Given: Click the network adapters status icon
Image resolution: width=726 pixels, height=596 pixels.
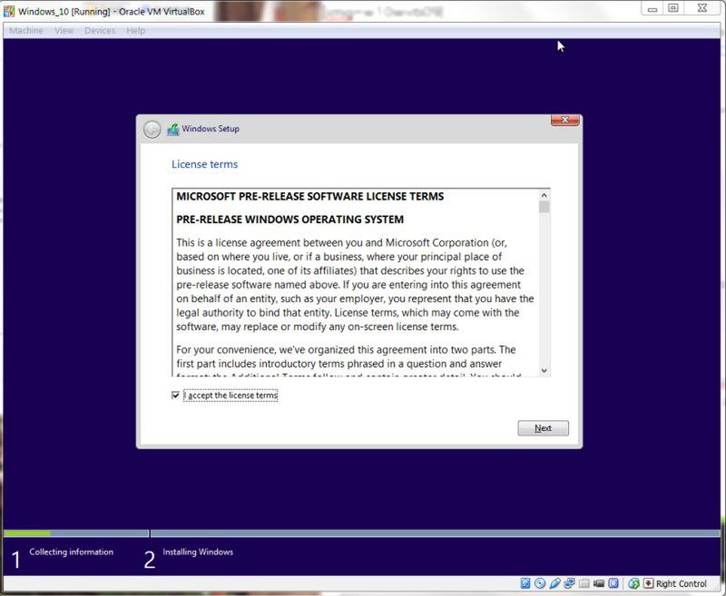Looking at the screenshot, I should (570, 583).
